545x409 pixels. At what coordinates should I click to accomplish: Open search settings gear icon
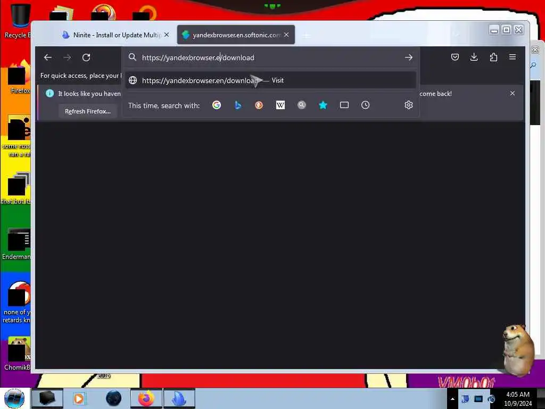[409, 105]
